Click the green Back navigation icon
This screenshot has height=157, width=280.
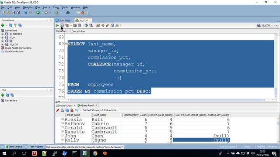click(38, 13)
